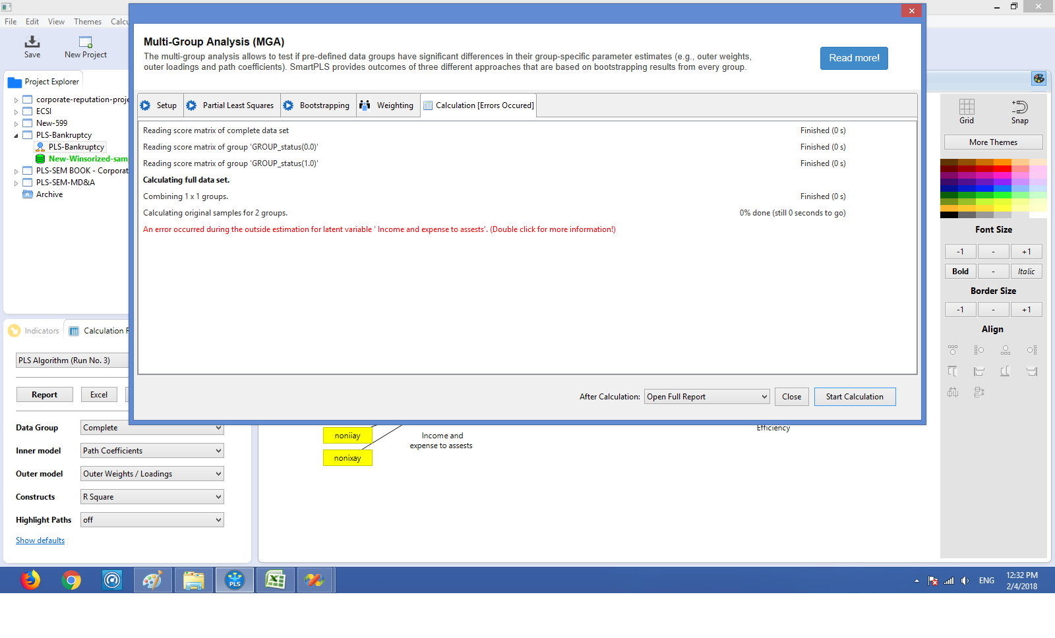Toggle Bold font button

[x=961, y=272]
